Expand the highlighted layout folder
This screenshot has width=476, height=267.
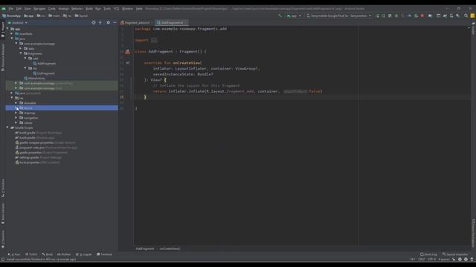point(16,108)
